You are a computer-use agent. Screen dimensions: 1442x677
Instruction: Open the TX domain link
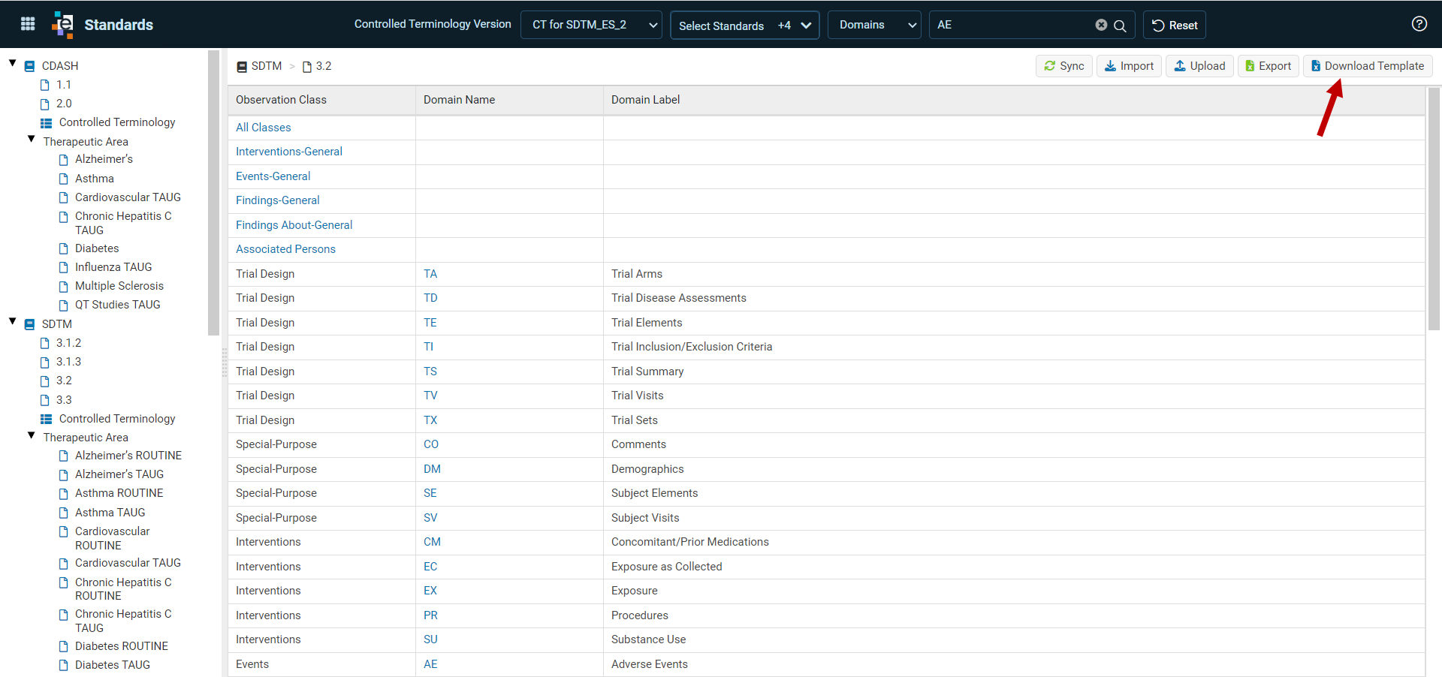(430, 420)
